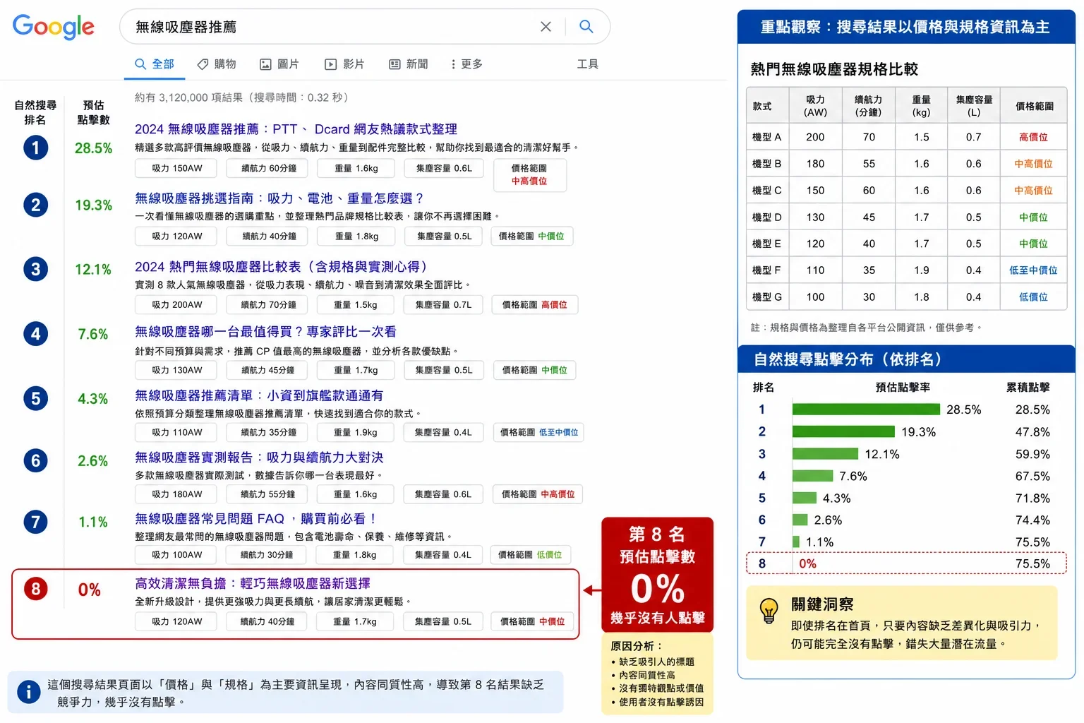
Task: Click the blue info icon in the bottom note
Action: tap(28, 692)
